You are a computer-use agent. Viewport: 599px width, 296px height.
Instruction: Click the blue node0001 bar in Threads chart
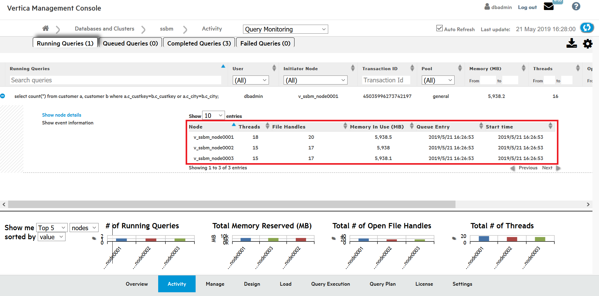click(484, 239)
